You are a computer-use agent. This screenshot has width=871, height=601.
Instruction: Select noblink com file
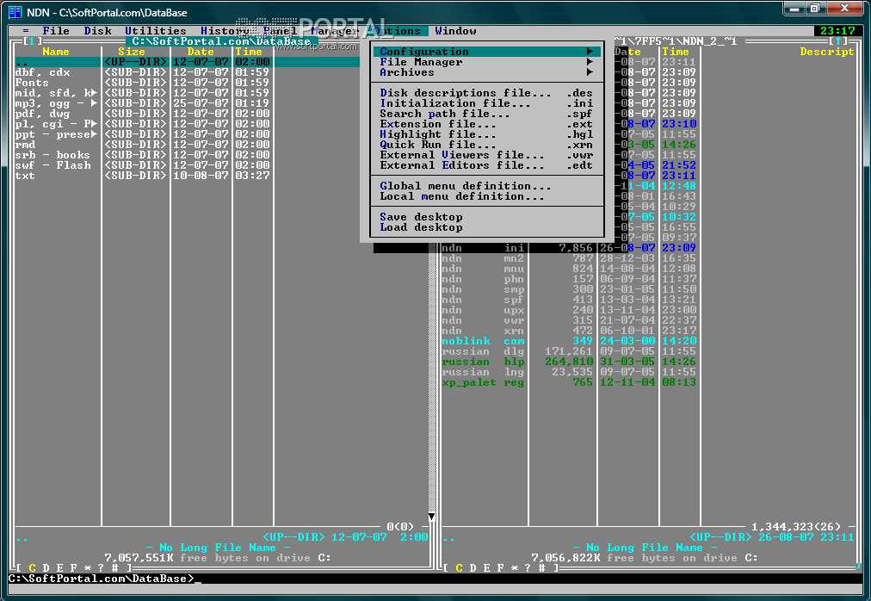pos(568,341)
